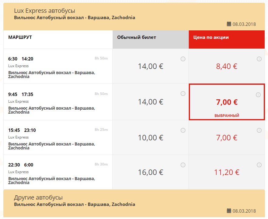268x219 pixels.
Task: Click the selected 7,00 € ВЫБРАННЫЙ cell
Action: [226, 103]
